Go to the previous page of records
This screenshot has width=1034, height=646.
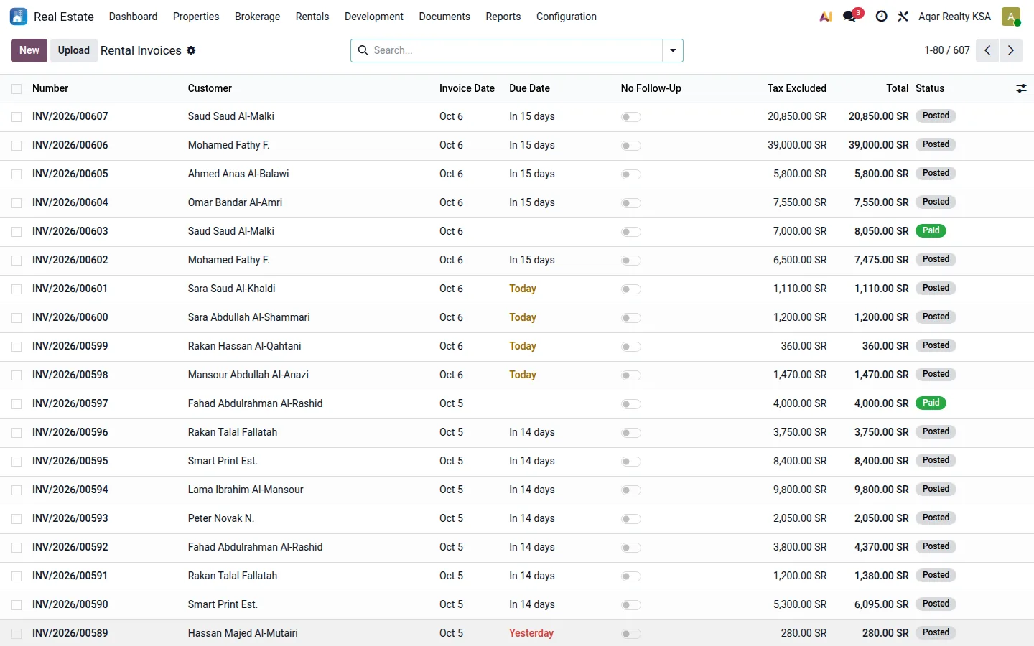pos(987,50)
